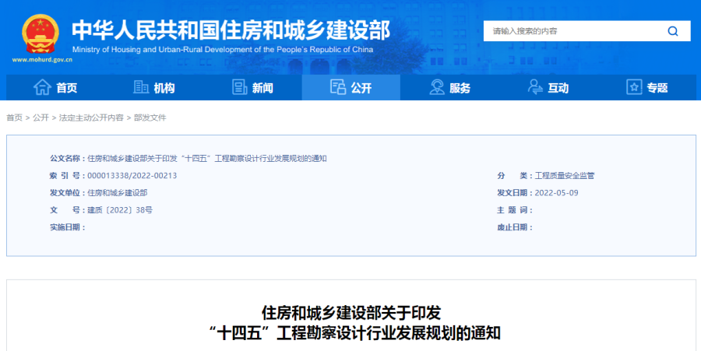
Task: Click the heading line “十四五”工程勘察设计行业发展规划的通知
Action: pos(354,333)
